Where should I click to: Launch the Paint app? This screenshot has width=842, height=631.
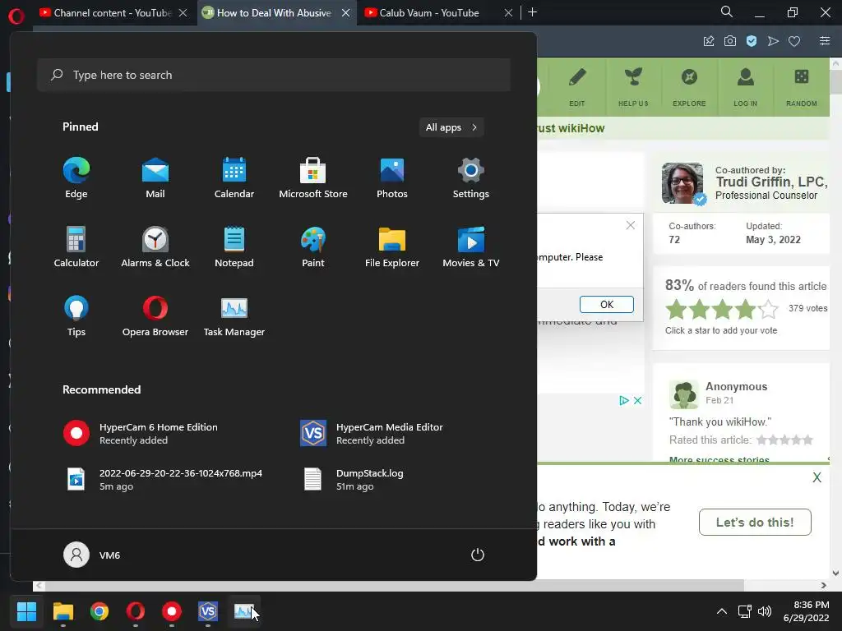click(313, 246)
